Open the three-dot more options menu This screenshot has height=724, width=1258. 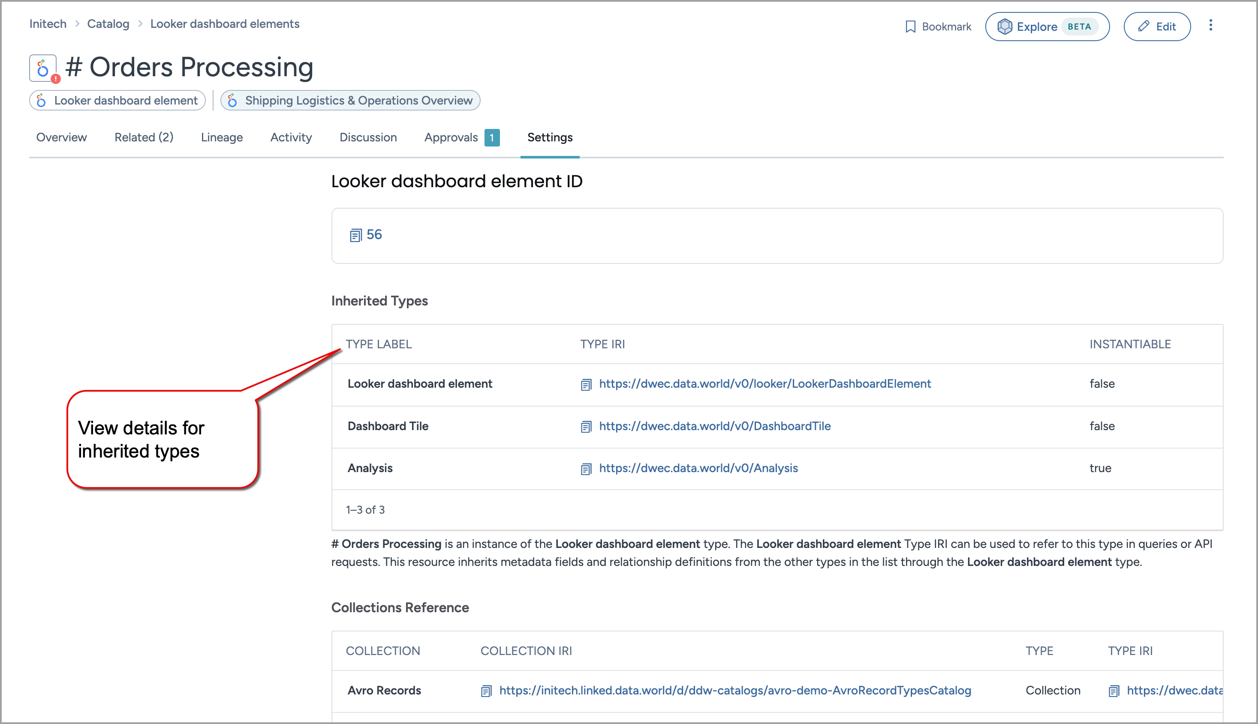1211,26
